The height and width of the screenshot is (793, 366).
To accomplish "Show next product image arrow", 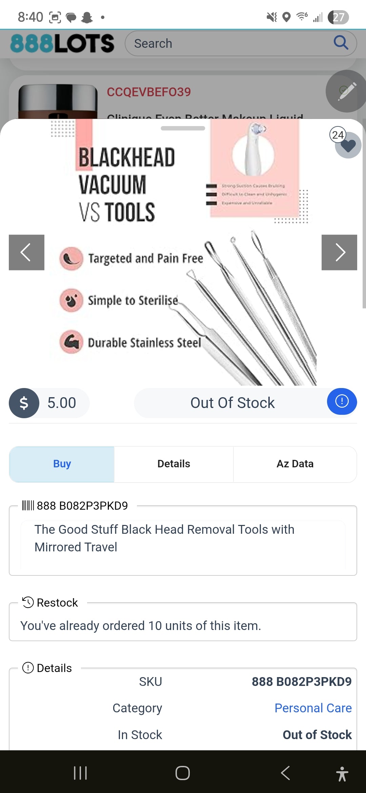I will tap(339, 252).
